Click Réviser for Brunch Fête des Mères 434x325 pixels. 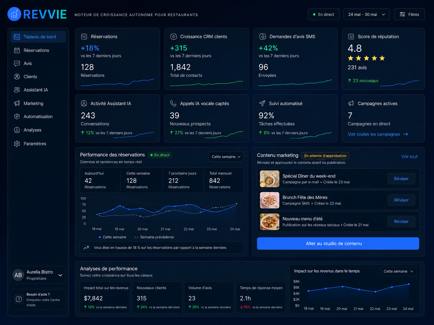[401, 200]
